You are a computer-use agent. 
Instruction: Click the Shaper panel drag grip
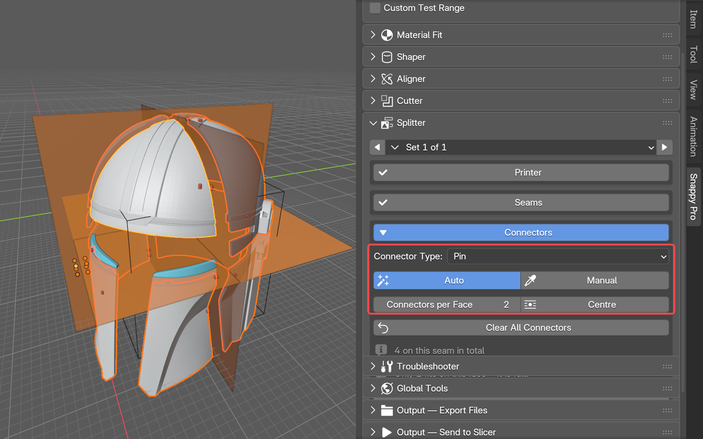coord(667,57)
